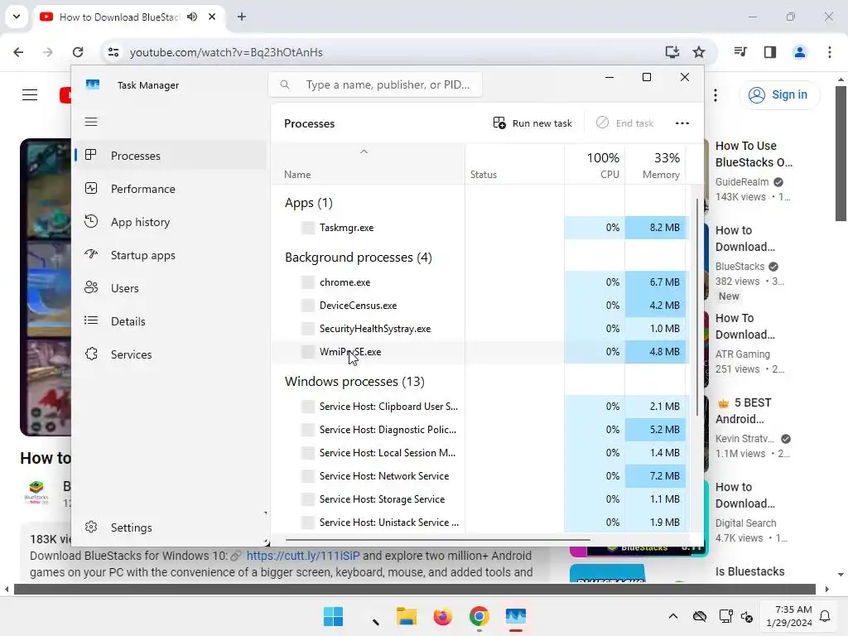Open Task Manager hamburger navigation menu
Viewport: 848px width, 636px height.
[x=91, y=122]
